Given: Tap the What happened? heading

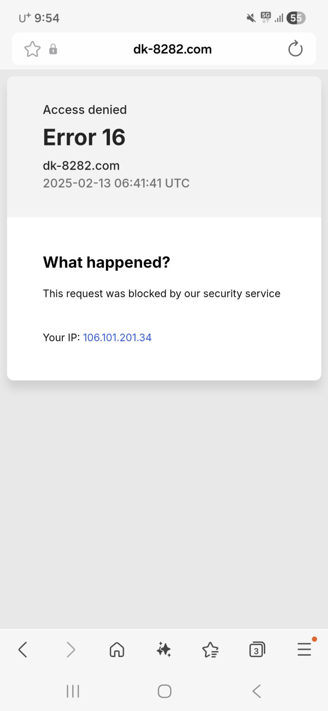Looking at the screenshot, I should tap(107, 263).
